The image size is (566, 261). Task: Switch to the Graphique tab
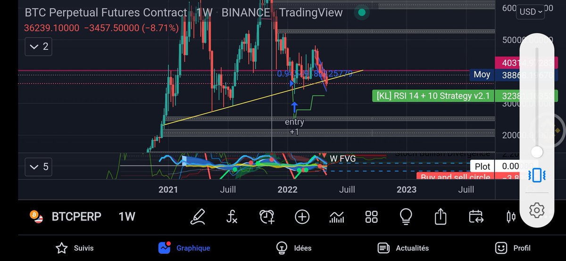[x=184, y=248]
